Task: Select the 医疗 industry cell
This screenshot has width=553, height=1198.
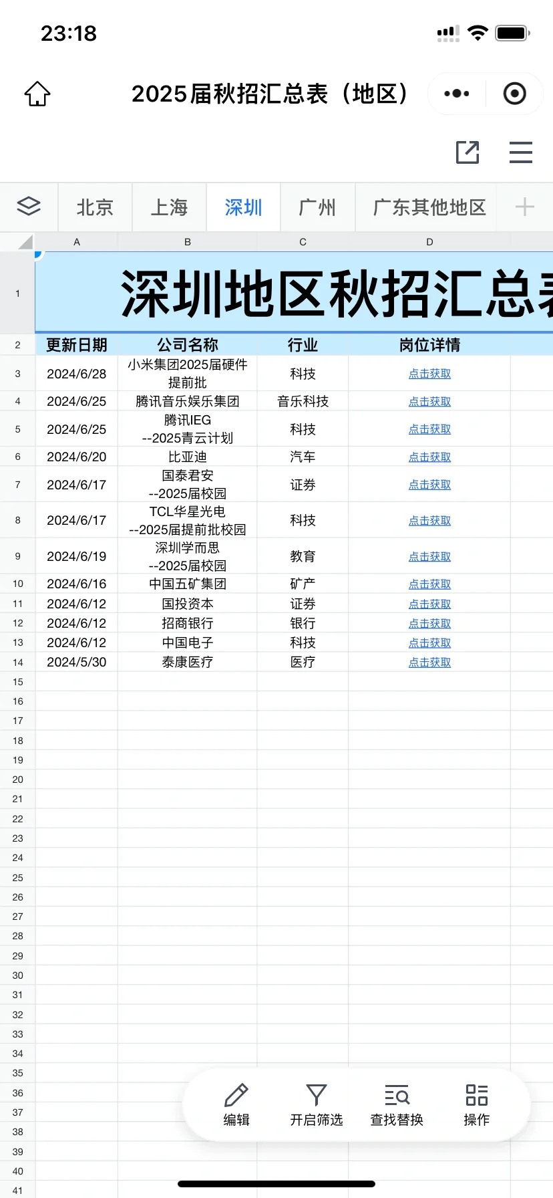Action: point(303,662)
